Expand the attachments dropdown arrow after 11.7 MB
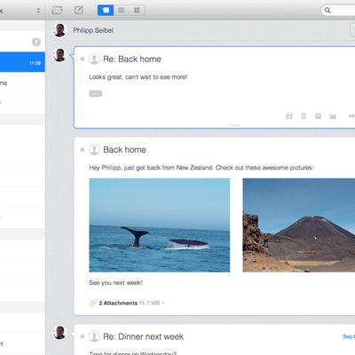Viewport: 355px width, 355px height. [163, 304]
